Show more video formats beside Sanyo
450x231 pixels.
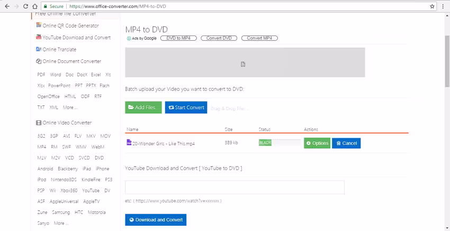61,223
